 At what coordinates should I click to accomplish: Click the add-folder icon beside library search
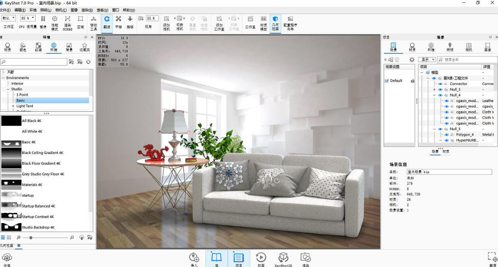[72, 62]
